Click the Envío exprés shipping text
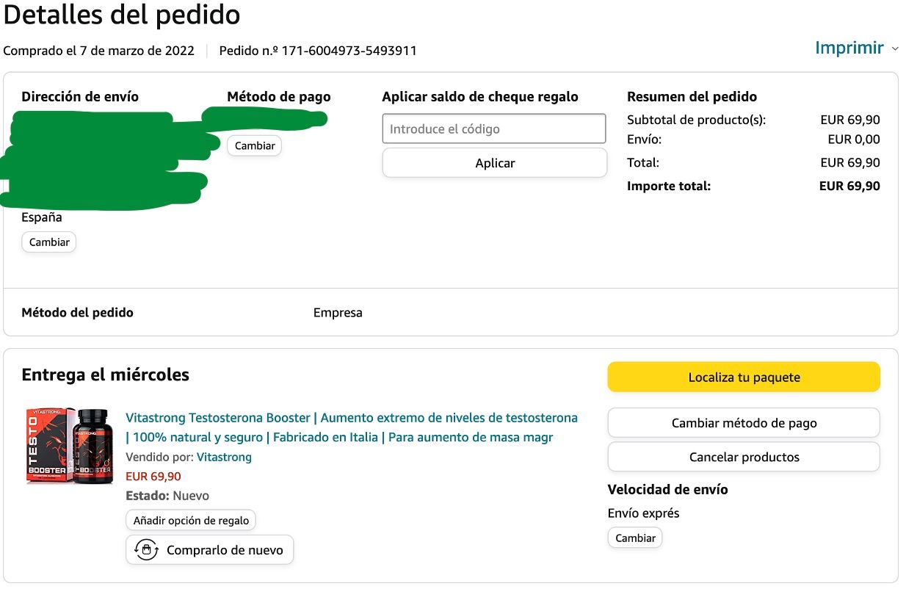The width and height of the screenshot is (906, 589). pos(643,513)
